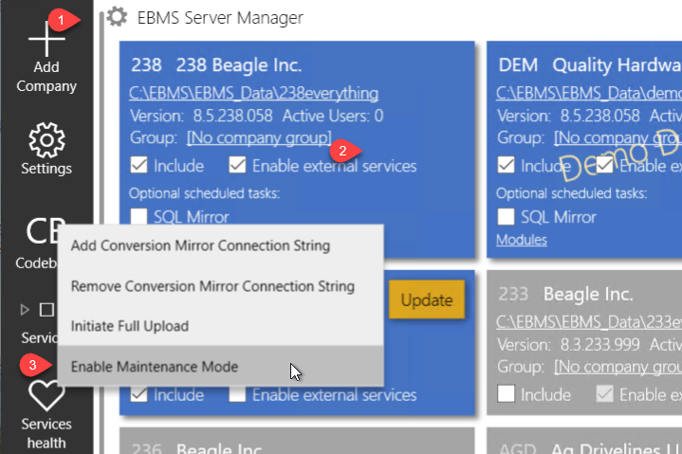Toggle Include checkbox for 238 Beagle Inc.
Viewport: 682px width, 454px height.
click(138, 166)
